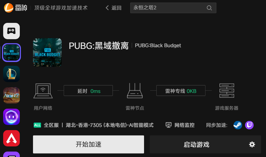Focus the 永恒之塔2 search field
The height and width of the screenshot is (157, 266).
point(173,8)
